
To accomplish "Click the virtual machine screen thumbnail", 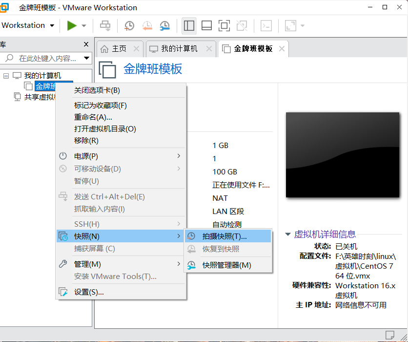I will [x=343, y=155].
